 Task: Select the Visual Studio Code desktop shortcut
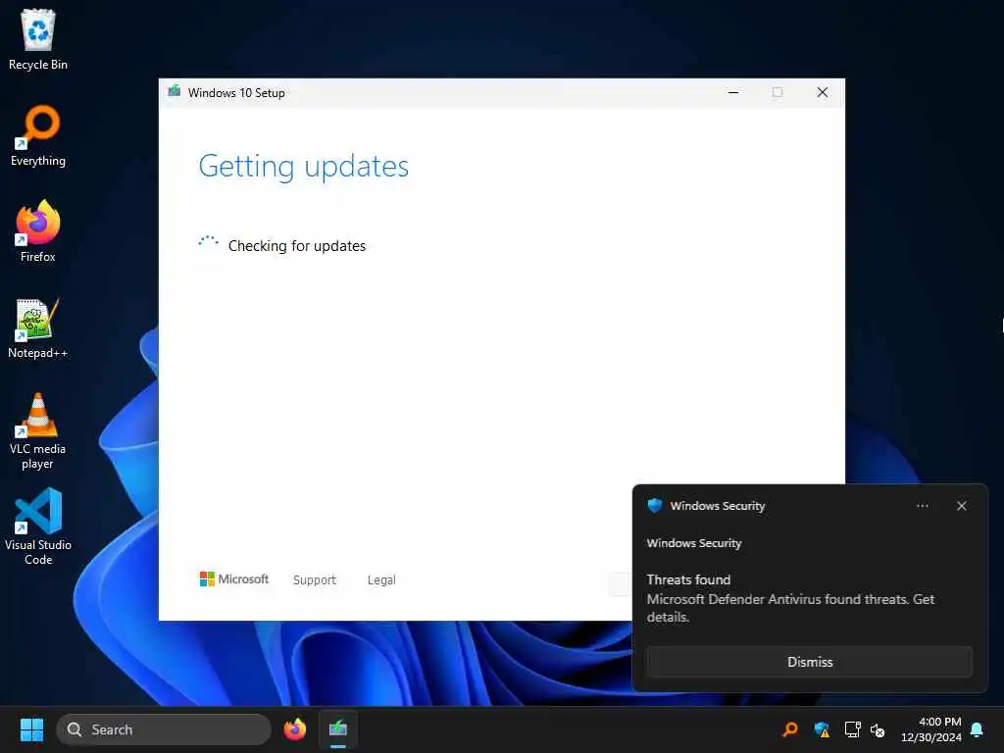point(38,527)
